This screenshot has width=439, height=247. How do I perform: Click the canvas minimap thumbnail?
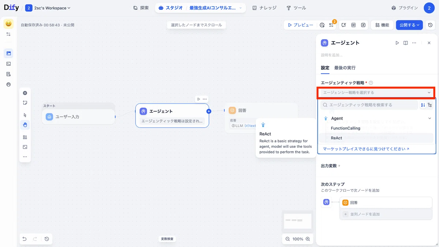pyautogui.click(x=298, y=221)
